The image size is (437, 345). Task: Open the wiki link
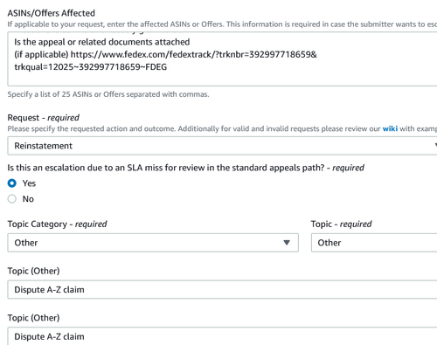pyautogui.click(x=390, y=128)
